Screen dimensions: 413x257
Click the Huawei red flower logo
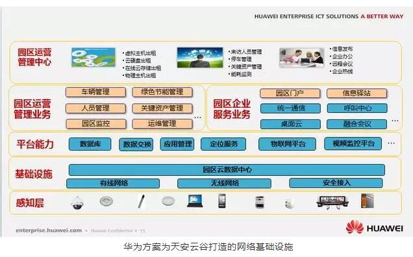coord(355,227)
